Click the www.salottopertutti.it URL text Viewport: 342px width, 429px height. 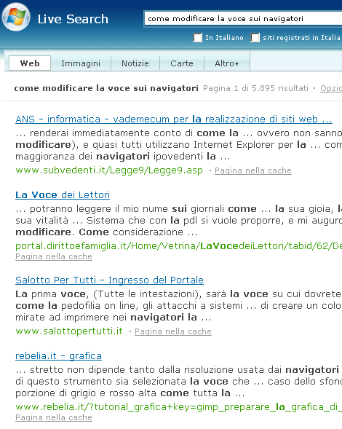click(69, 331)
